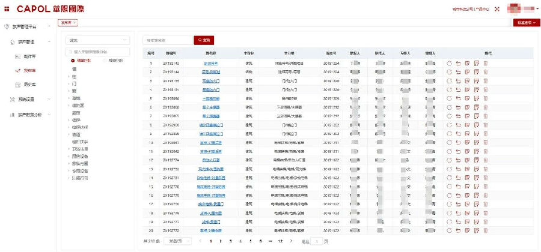Open 族库数据分析 in the sidebar

[x=29, y=114]
